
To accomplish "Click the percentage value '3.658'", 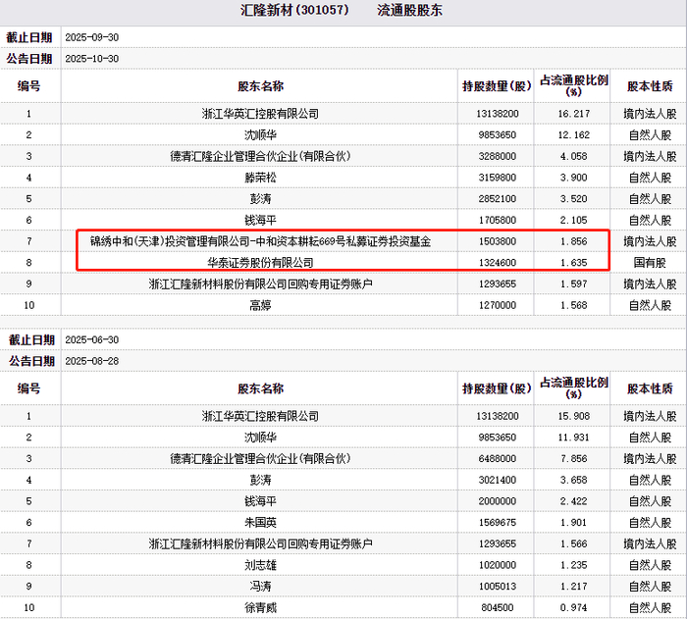I will click(x=574, y=480).
